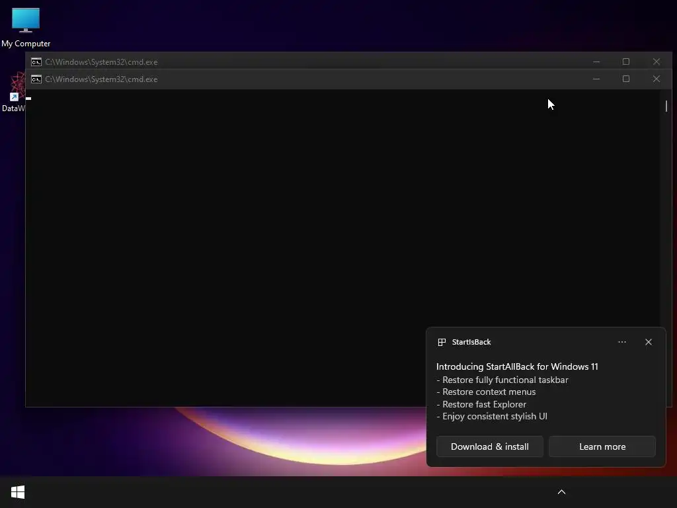Click the StartIsBack title in notification header

[471, 342]
